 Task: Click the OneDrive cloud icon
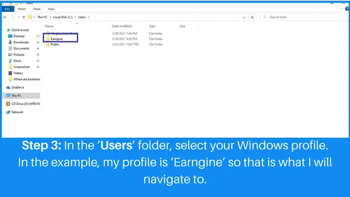coord(8,88)
